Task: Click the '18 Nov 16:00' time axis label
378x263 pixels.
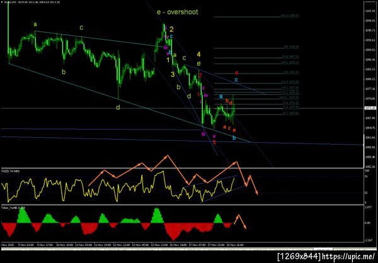Action: click(x=235, y=245)
